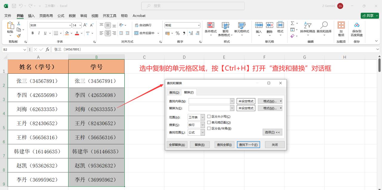Click the Align Right icon

click(114, 33)
